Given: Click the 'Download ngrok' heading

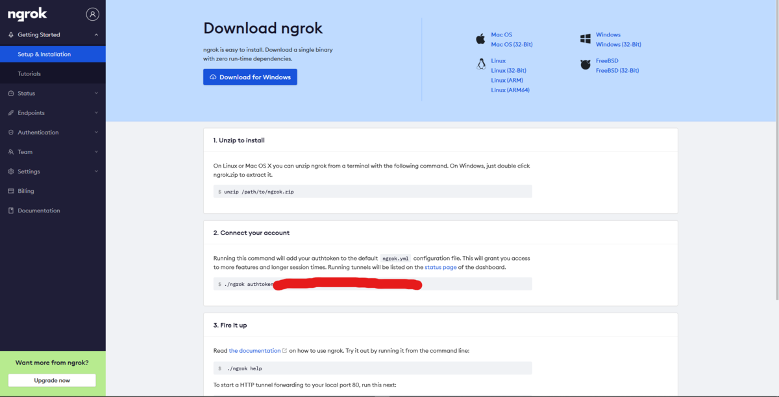Looking at the screenshot, I should 263,29.
